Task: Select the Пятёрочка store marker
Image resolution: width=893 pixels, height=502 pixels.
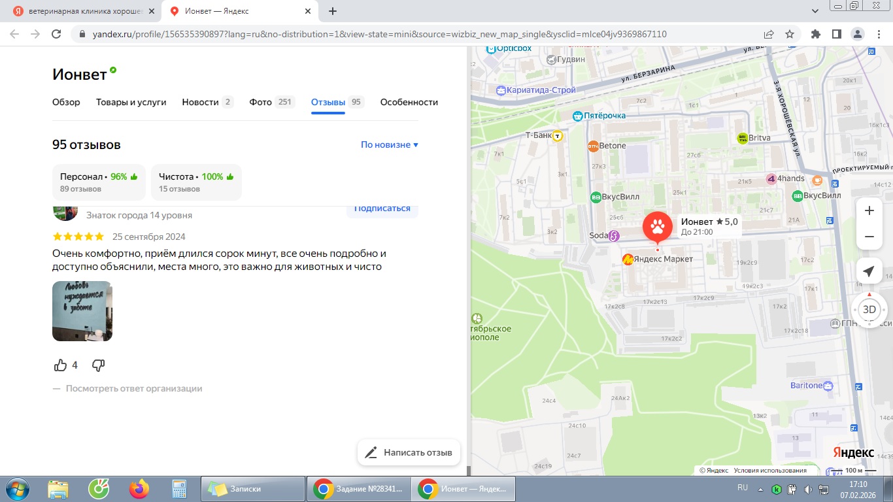Action: pos(578,116)
